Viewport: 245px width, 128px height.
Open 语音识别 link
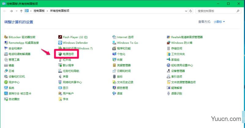(177, 93)
